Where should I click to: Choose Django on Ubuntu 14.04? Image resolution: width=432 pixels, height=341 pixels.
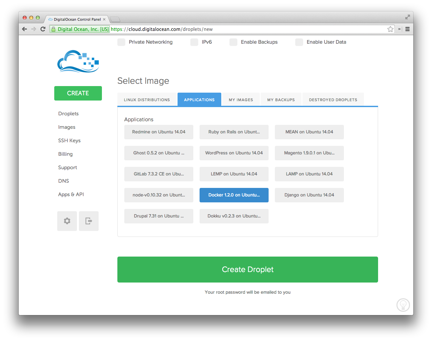[x=309, y=195]
